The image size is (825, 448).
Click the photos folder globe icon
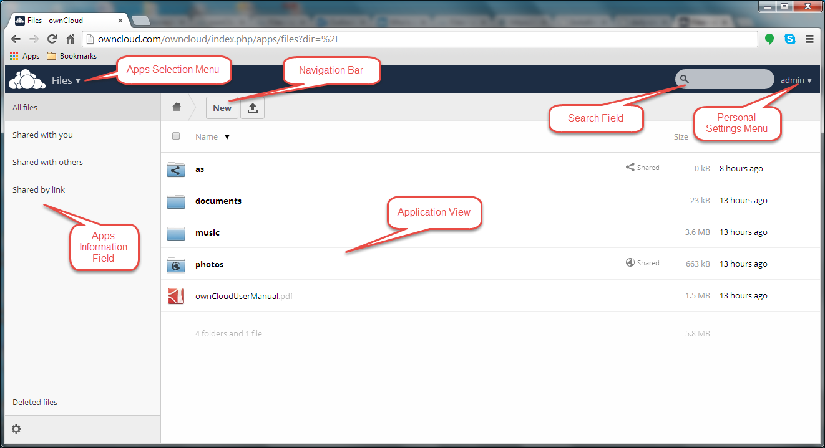click(x=176, y=265)
